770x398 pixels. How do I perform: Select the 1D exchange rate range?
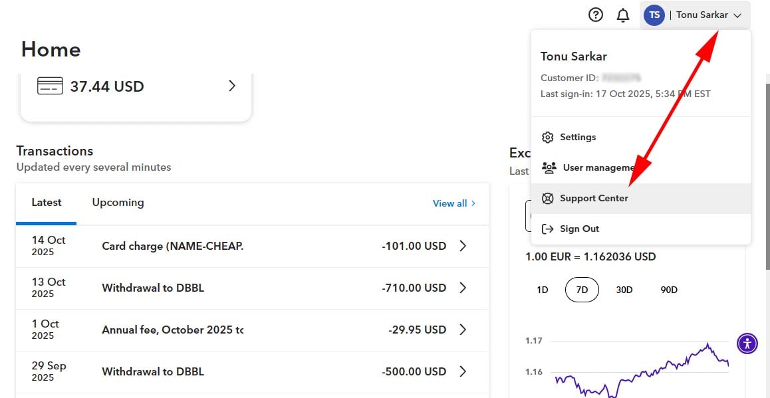[x=542, y=290]
